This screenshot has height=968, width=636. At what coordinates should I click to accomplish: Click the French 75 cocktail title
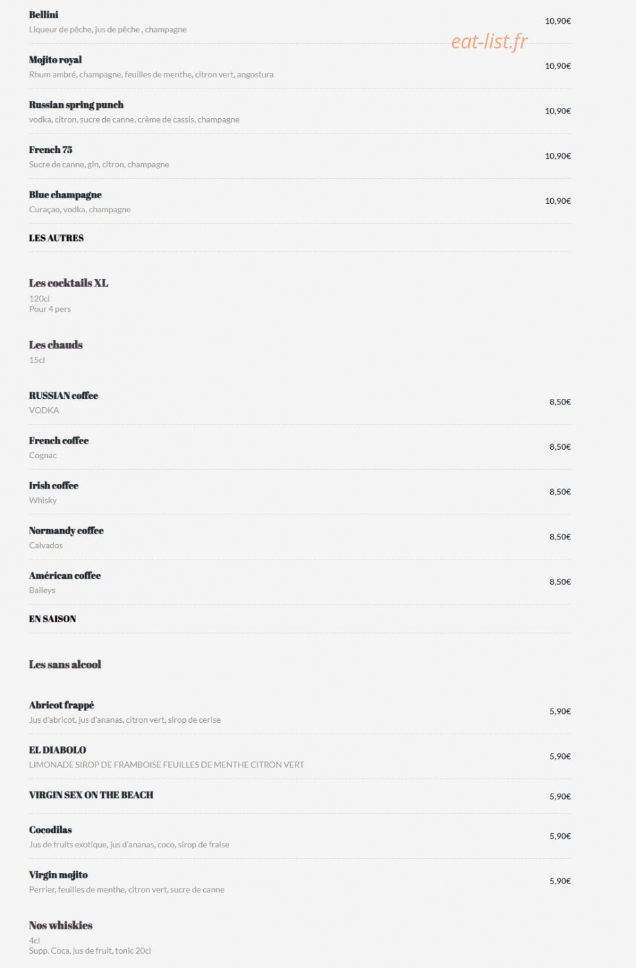click(50, 150)
